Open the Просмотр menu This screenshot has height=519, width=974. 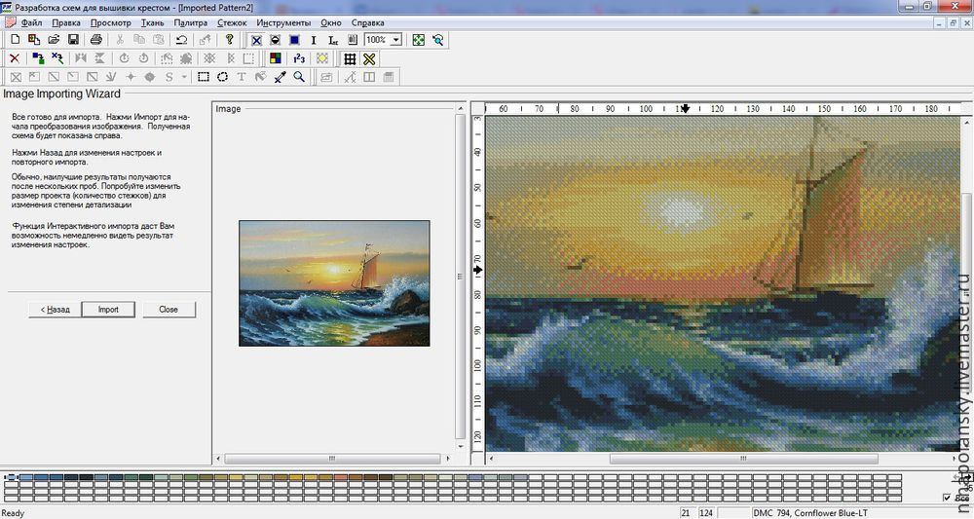point(111,23)
